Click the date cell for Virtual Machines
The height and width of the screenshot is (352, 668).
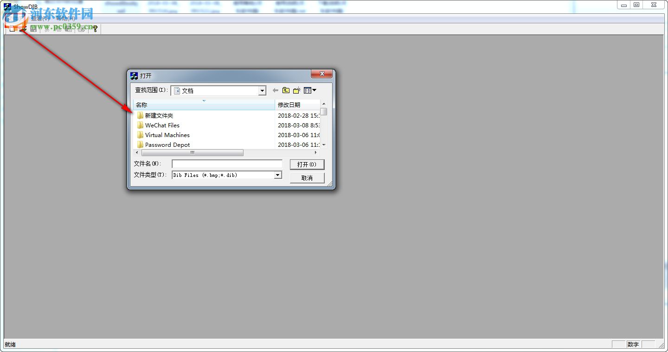coord(299,135)
